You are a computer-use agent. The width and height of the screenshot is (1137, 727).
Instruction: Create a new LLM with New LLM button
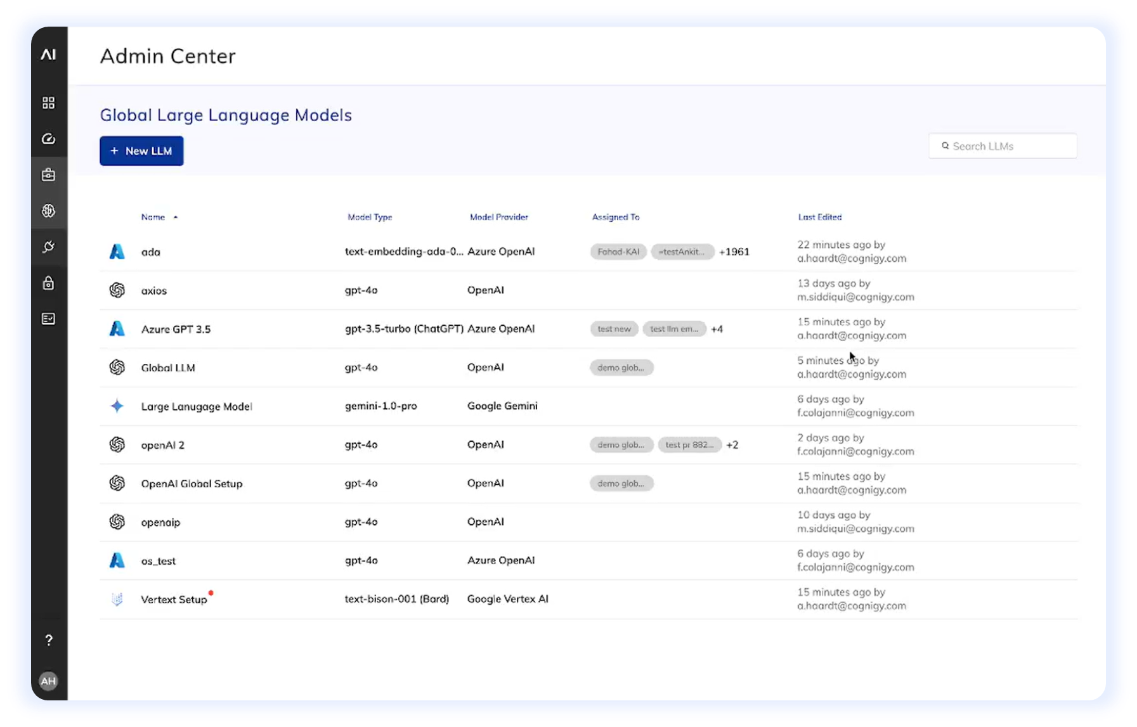141,151
